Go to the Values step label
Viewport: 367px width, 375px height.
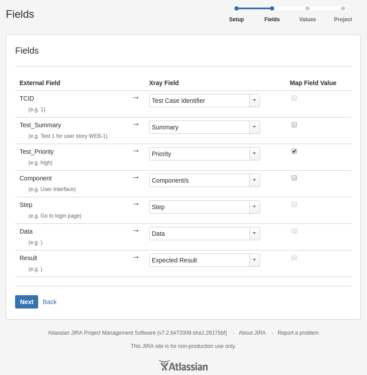click(x=308, y=20)
